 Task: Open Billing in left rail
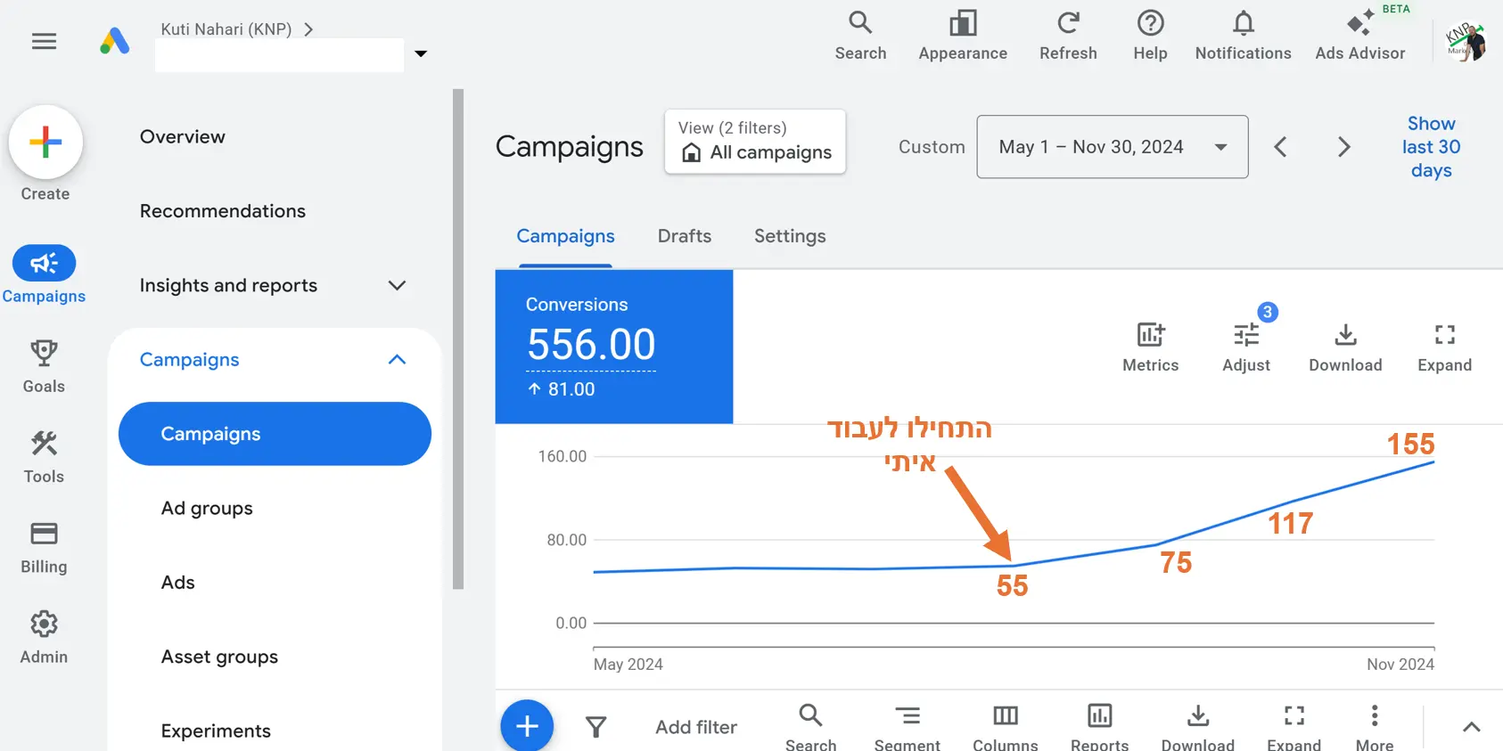tap(44, 547)
